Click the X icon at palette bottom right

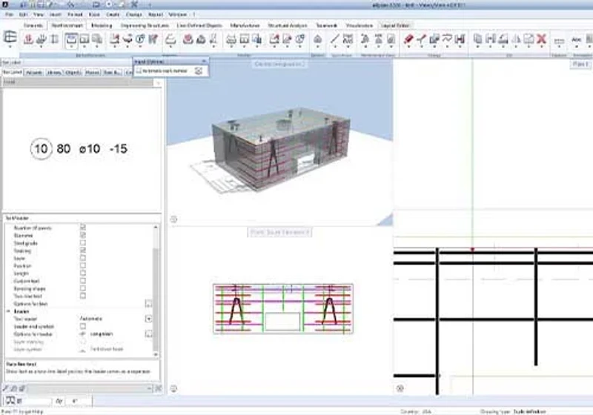(159, 388)
